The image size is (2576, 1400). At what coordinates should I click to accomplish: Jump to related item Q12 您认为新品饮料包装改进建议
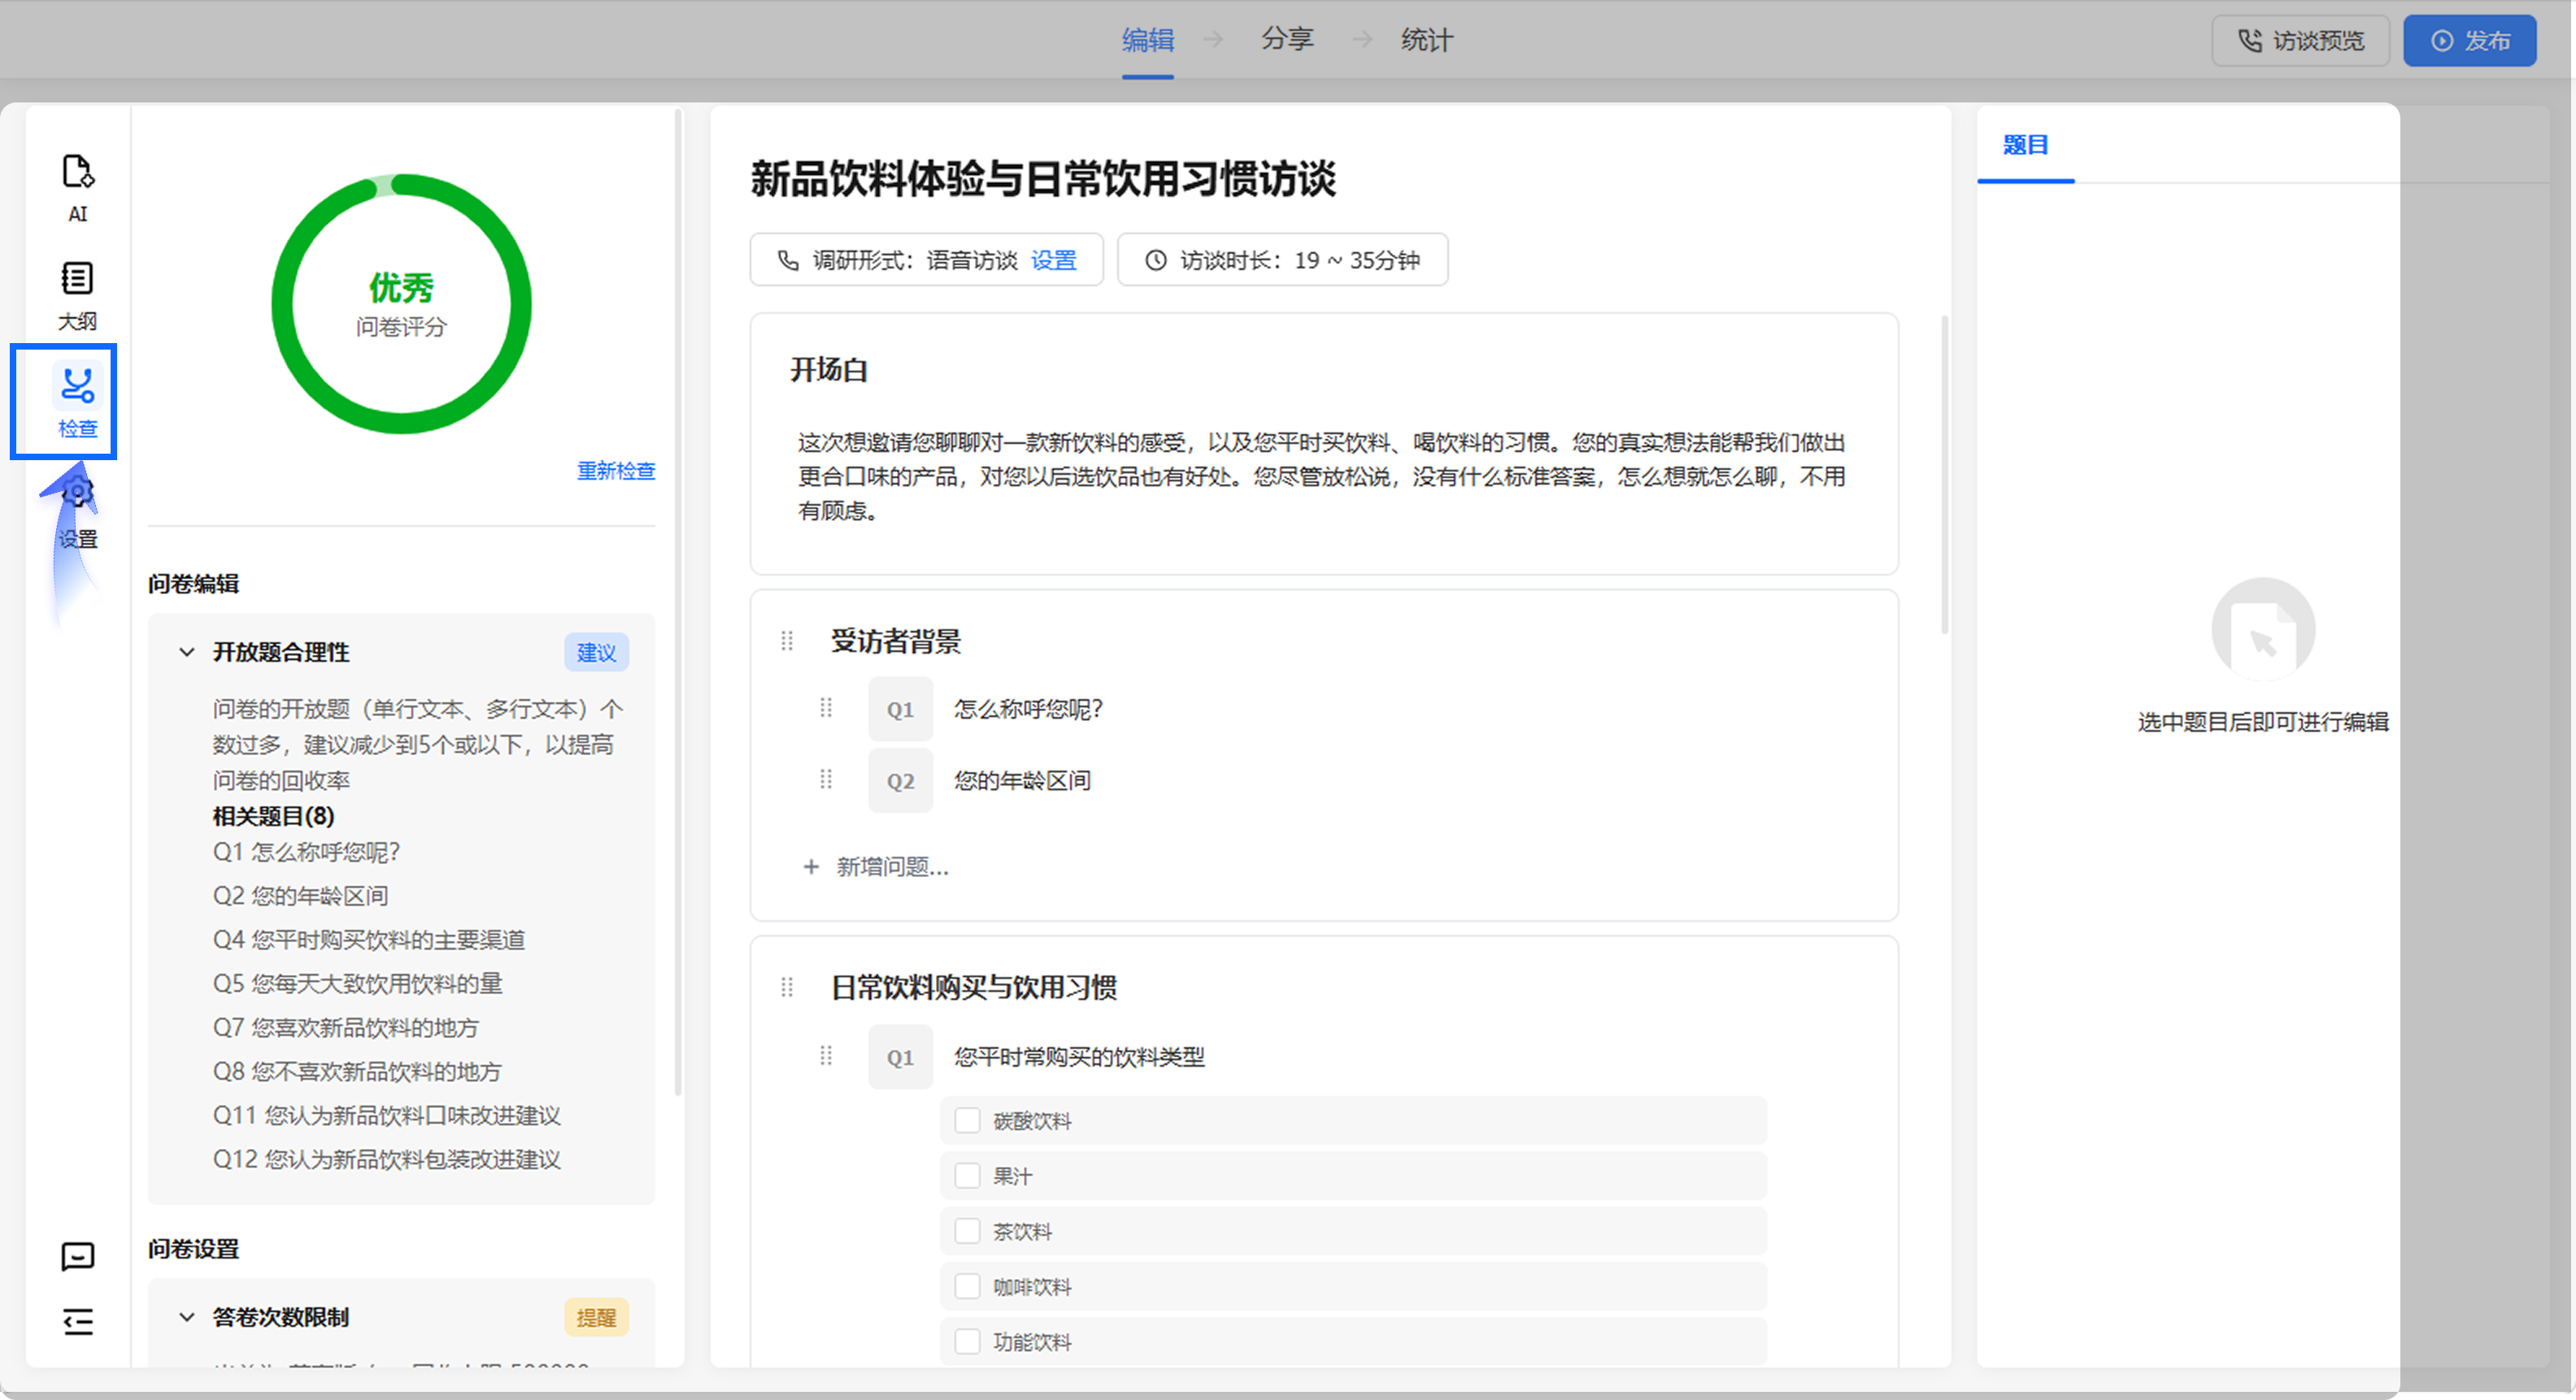pyautogui.click(x=387, y=1160)
